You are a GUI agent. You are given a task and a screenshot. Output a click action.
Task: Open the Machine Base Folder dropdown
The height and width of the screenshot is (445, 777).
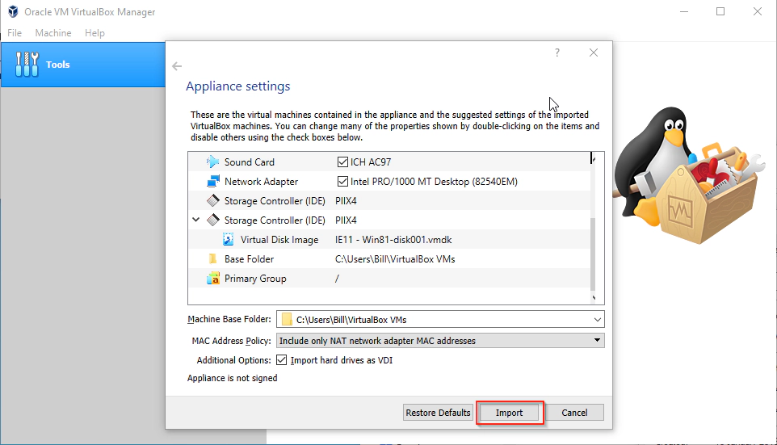pos(597,319)
